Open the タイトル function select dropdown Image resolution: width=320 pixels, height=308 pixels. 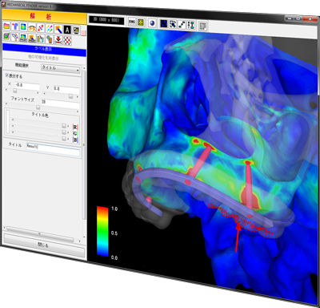[61, 68]
